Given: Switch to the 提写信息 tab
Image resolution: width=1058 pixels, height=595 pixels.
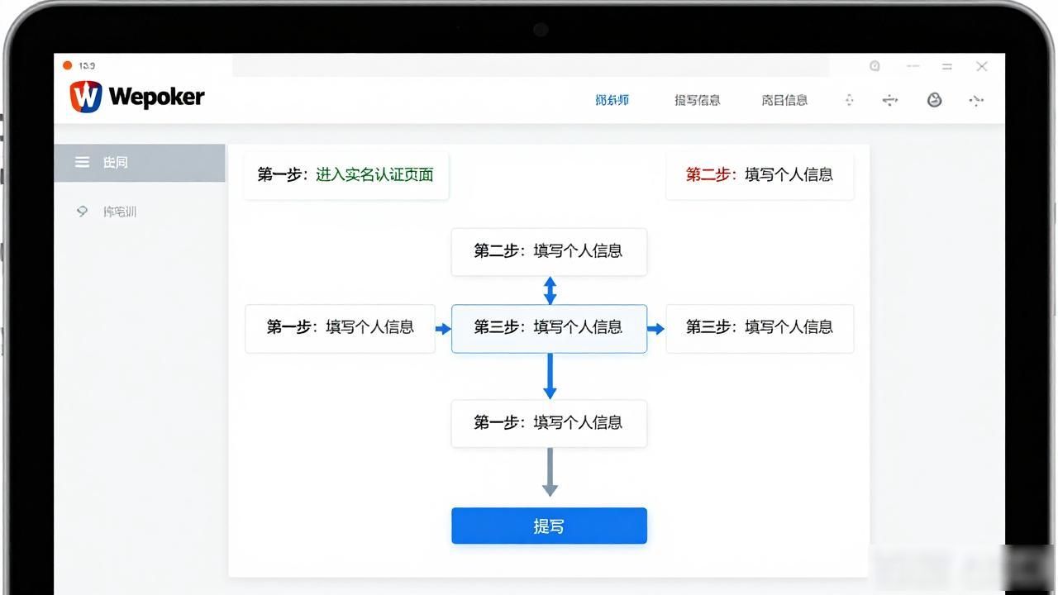Looking at the screenshot, I should pyautogui.click(x=698, y=100).
